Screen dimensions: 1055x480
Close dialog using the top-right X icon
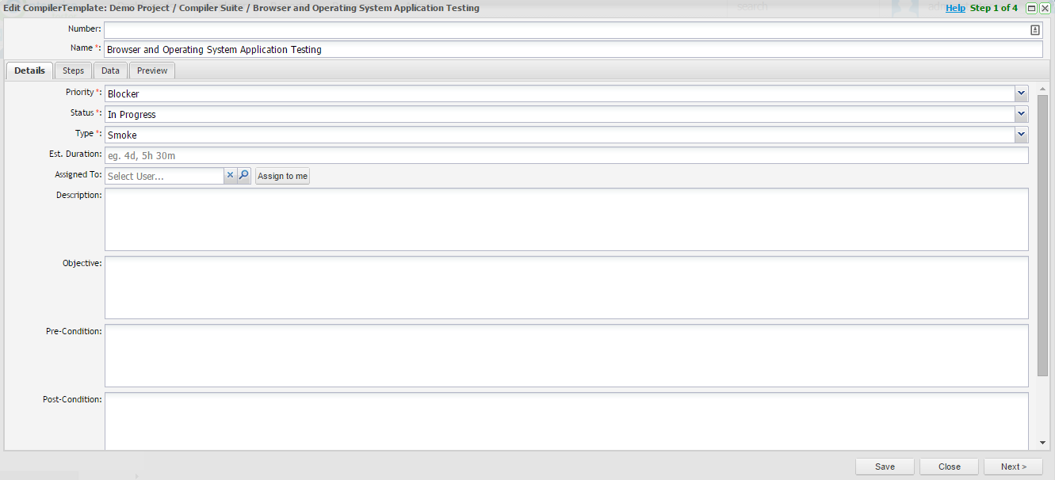click(x=1045, y=8)
